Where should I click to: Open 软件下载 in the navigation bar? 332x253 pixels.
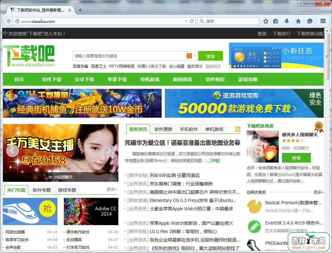(52, 80)
